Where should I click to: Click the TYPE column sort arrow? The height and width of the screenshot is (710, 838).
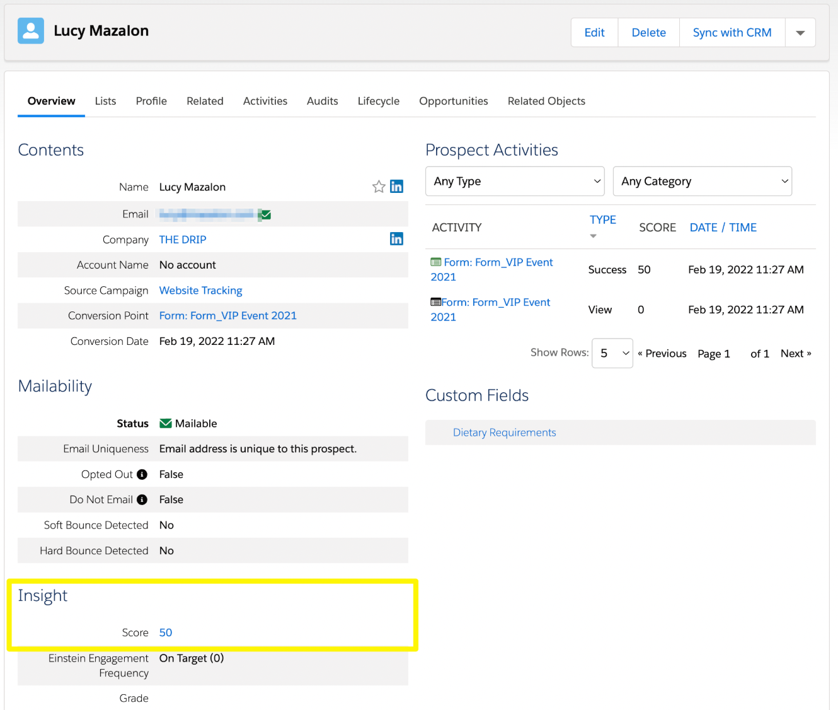click(593, 236)
